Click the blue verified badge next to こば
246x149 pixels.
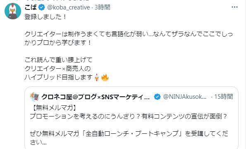coord(42,7)
